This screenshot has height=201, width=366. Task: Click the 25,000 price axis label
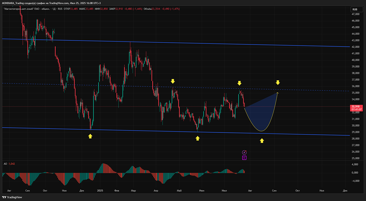356,158
